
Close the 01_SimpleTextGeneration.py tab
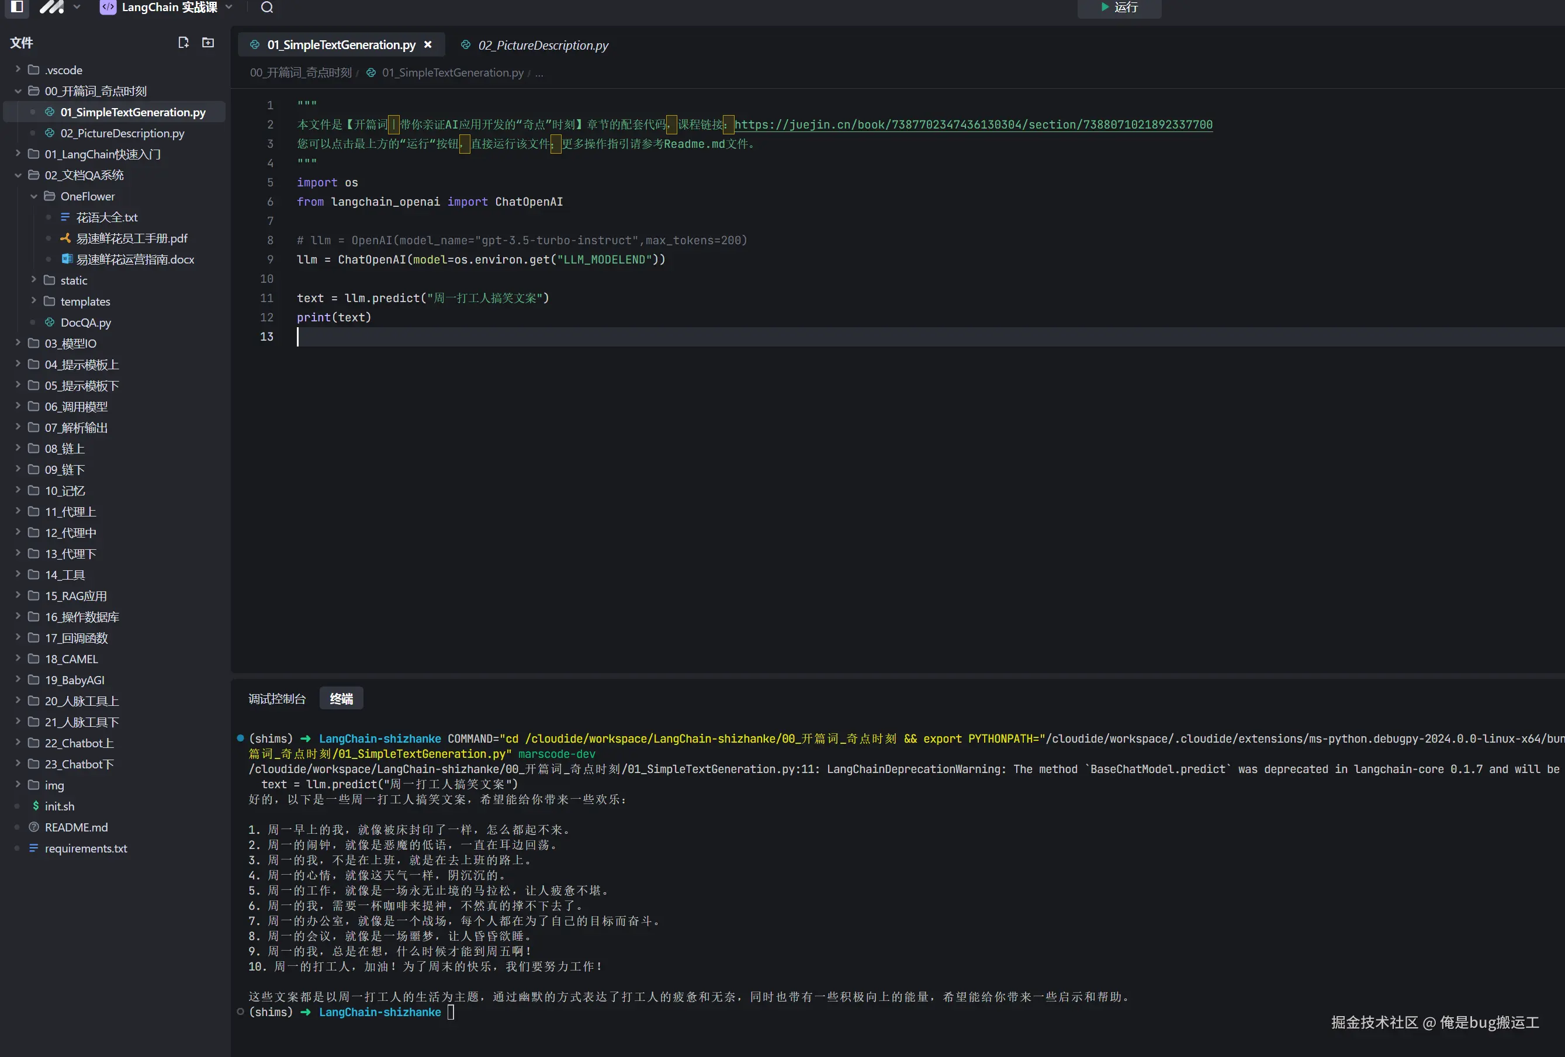[428, 44]
